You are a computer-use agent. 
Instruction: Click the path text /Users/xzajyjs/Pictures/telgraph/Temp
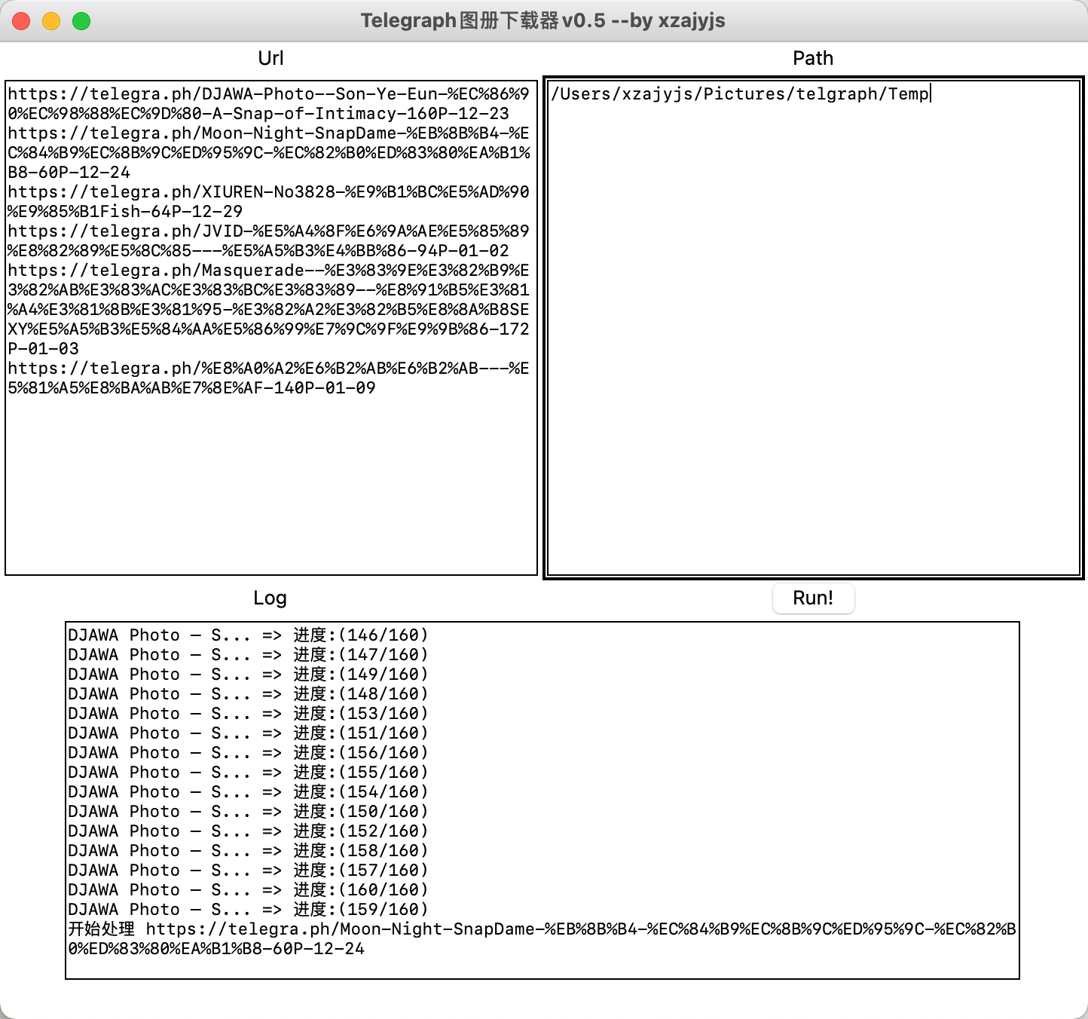(x=741, y=94)
